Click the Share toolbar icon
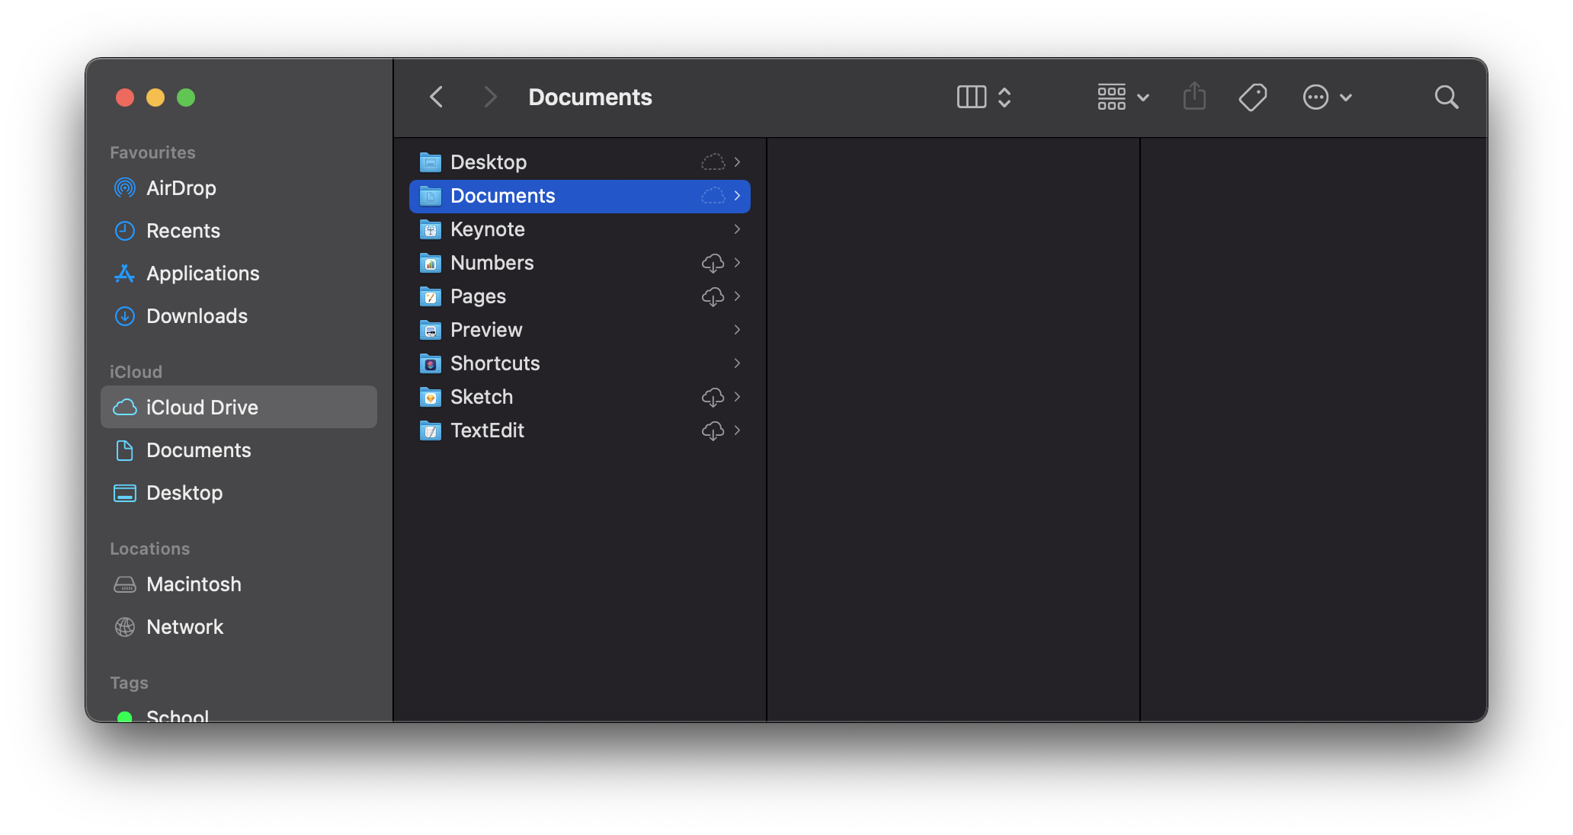Screen dimensions: 1573x835 tap(1194, 98)
